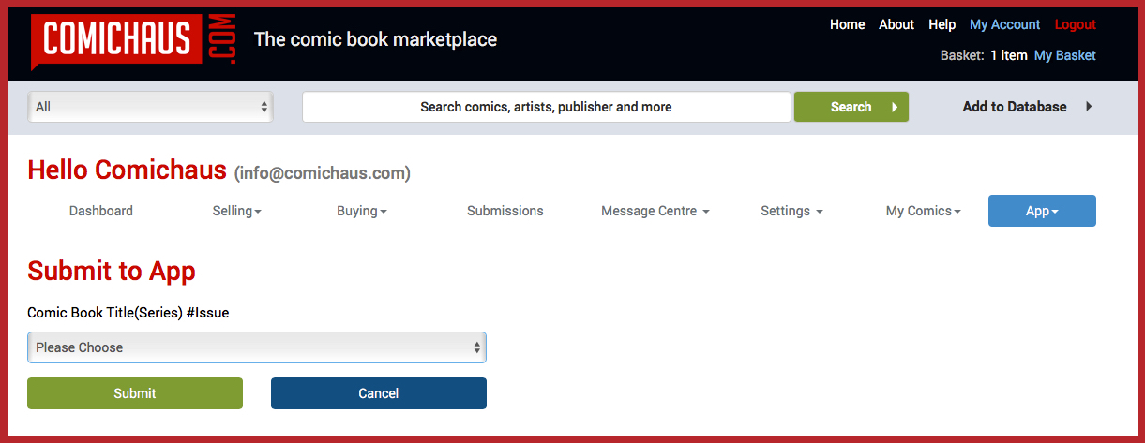Open the blue App dropdown

coord(1042,211)
